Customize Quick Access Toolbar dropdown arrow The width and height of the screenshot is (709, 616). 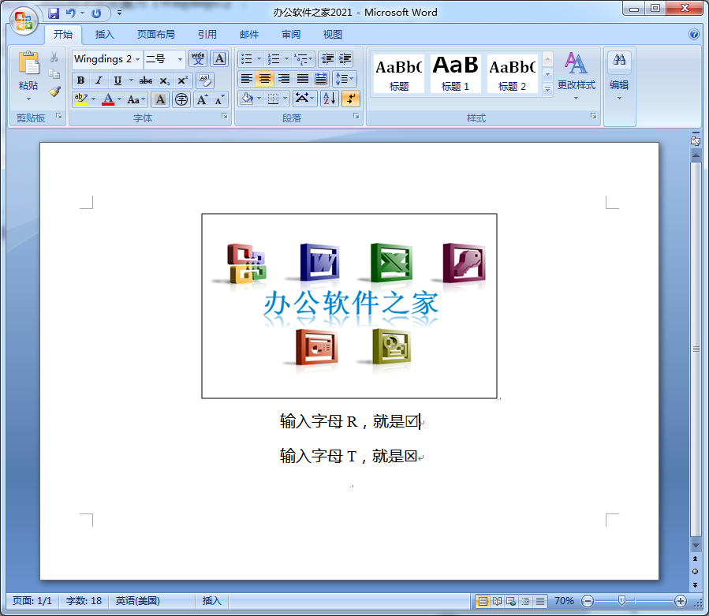119,13
